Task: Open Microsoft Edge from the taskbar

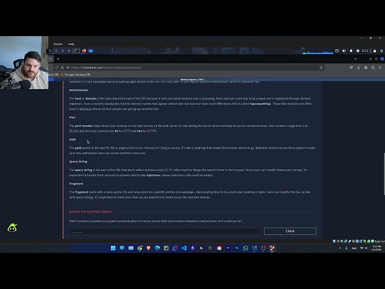Action: (x=158, y=248)
